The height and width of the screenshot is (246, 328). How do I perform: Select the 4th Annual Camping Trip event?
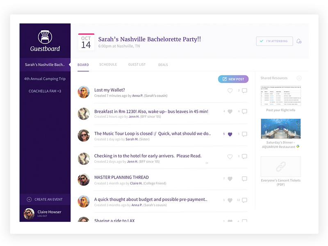tap(44, 79)
